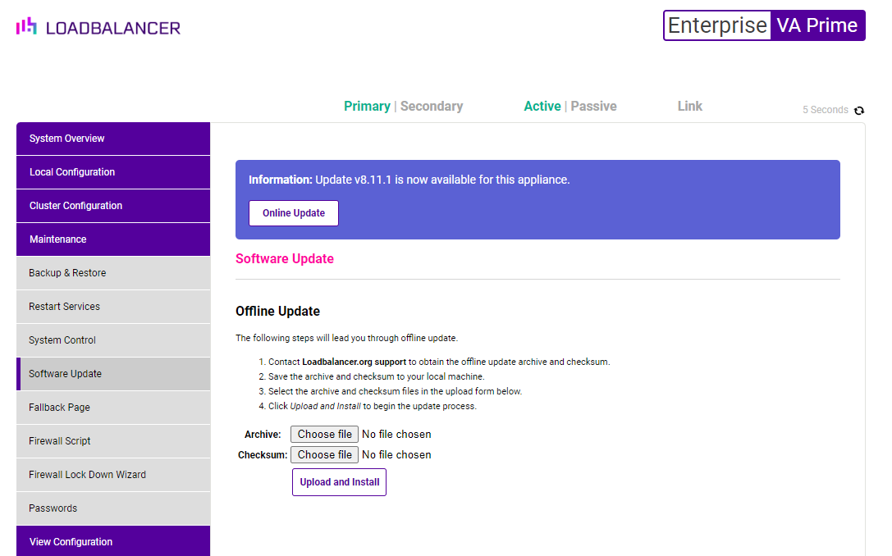Open the Passwords page
The width and height of the screenshot is (892, 556).
click(113, 508)
